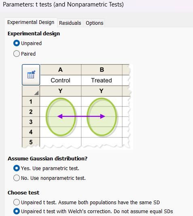Click column A header in diagram
Viewport: 193px width, 216px height.
pos(61,70)
